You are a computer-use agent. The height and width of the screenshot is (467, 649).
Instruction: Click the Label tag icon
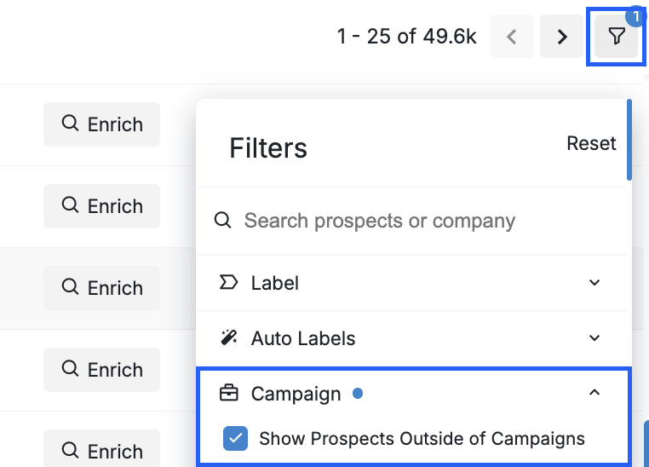228,282
